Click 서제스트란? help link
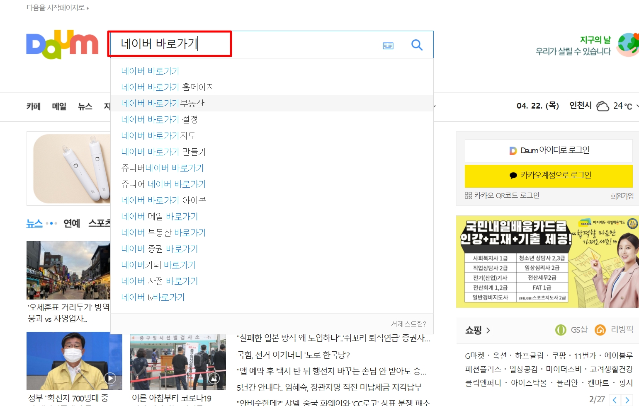This screenshot has height=406, width=639. tap(408, 324)
